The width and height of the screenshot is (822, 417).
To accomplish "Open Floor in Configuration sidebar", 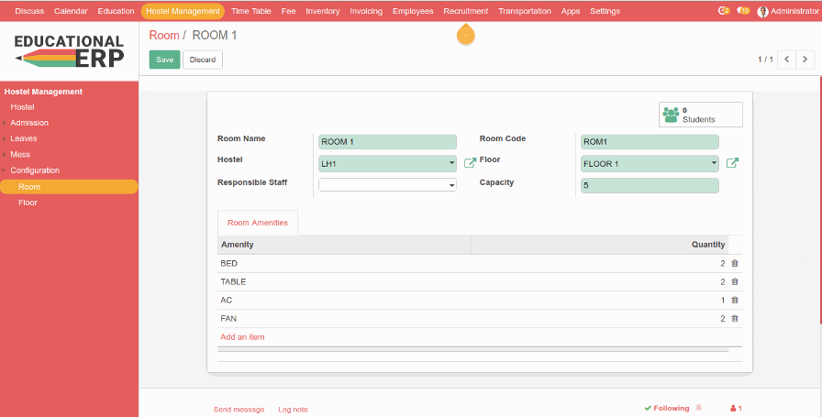I will [28, 203].
